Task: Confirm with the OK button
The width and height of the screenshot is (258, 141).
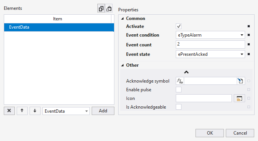Action: click(x=210, y=133)
